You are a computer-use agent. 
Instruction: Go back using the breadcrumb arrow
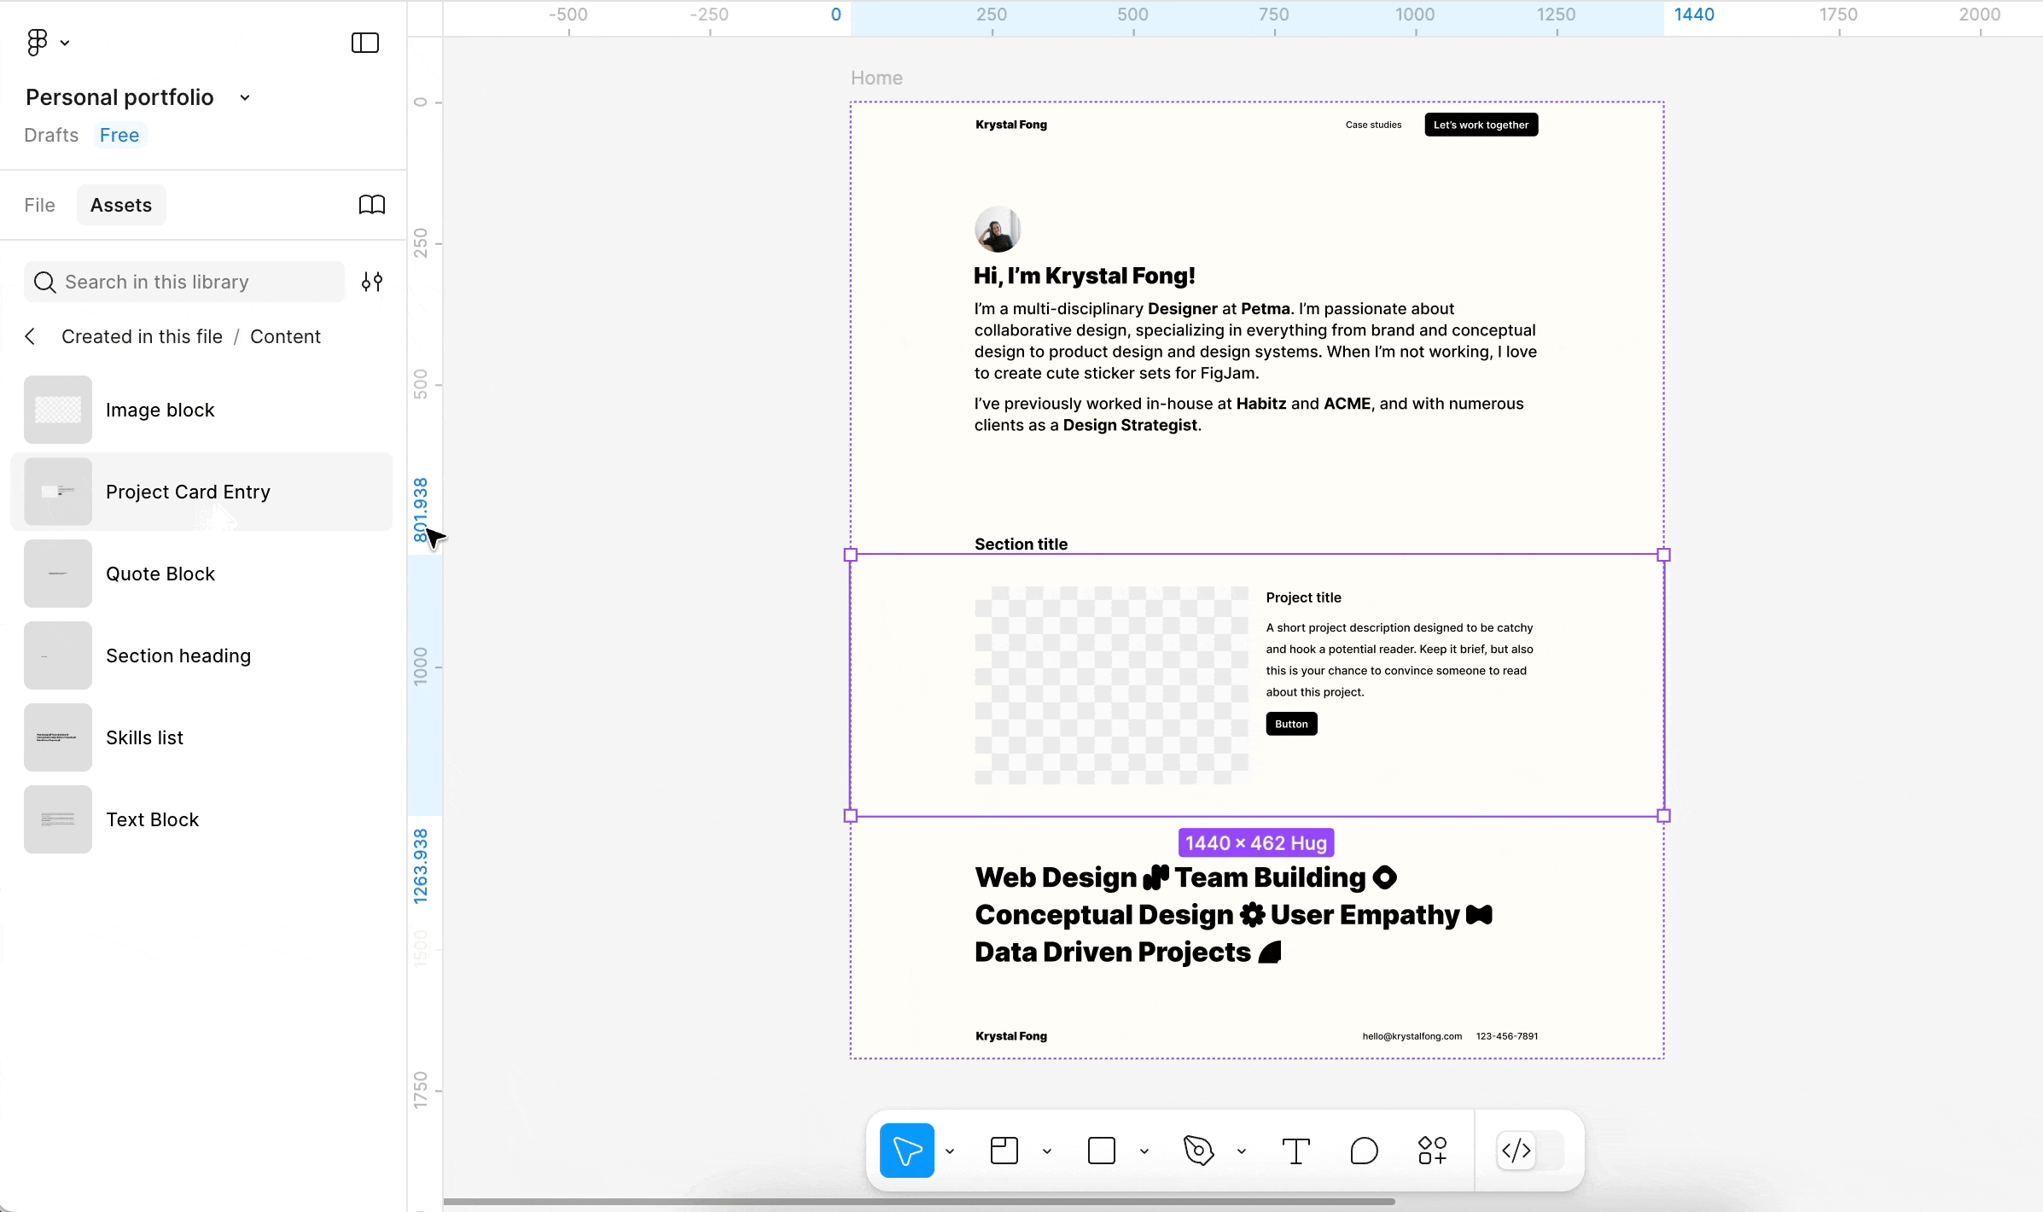[x=31, y=336]
